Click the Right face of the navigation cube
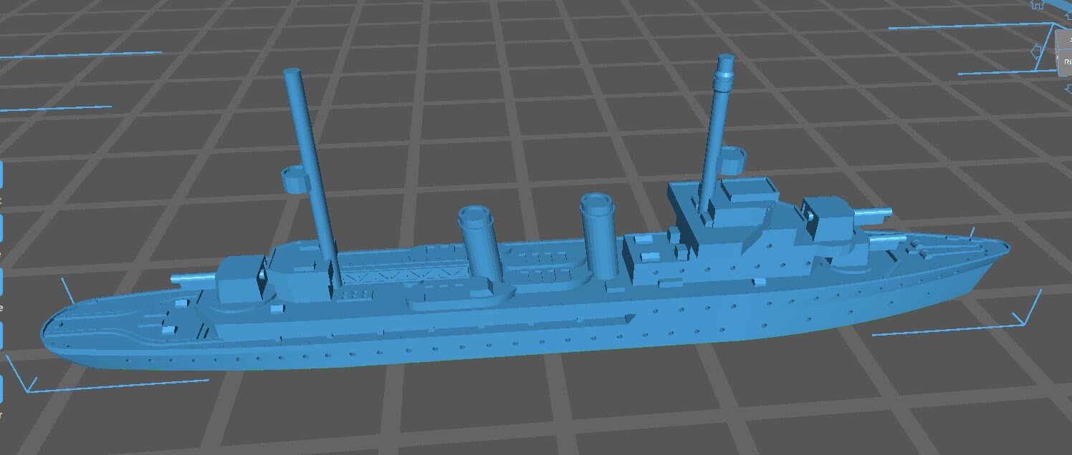1072x455 pixels. click(1067, 62)
